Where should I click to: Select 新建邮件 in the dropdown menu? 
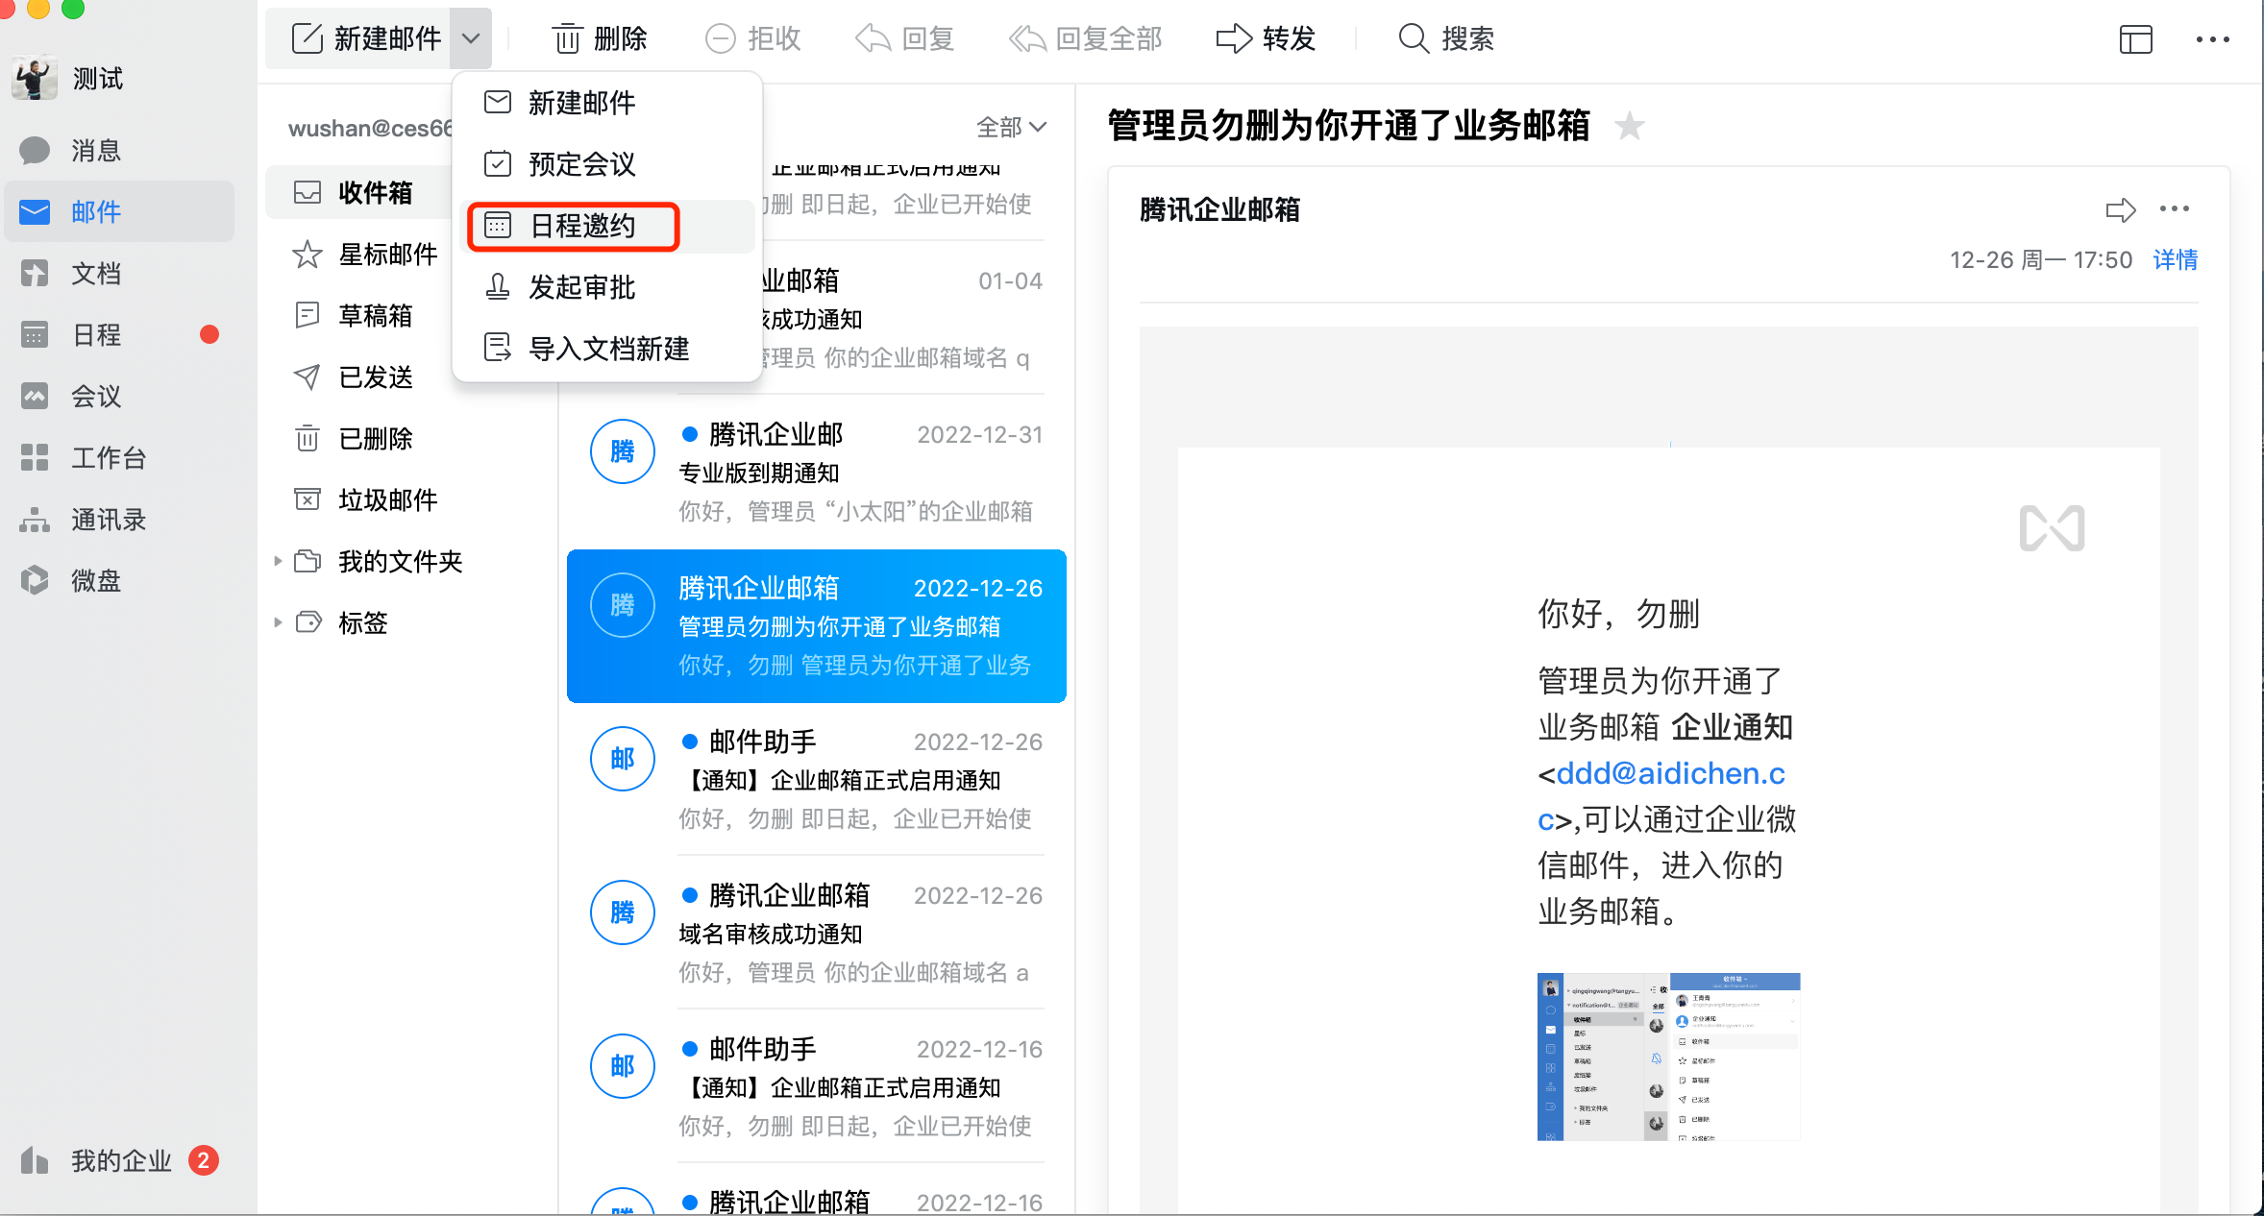pos(607,103)
